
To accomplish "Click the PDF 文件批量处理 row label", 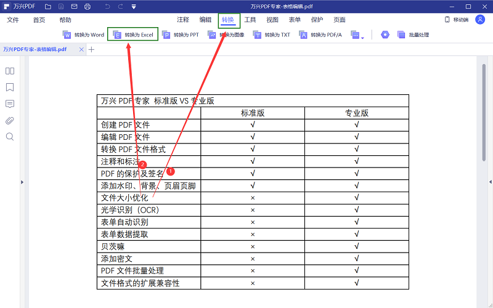I will 132,271.
